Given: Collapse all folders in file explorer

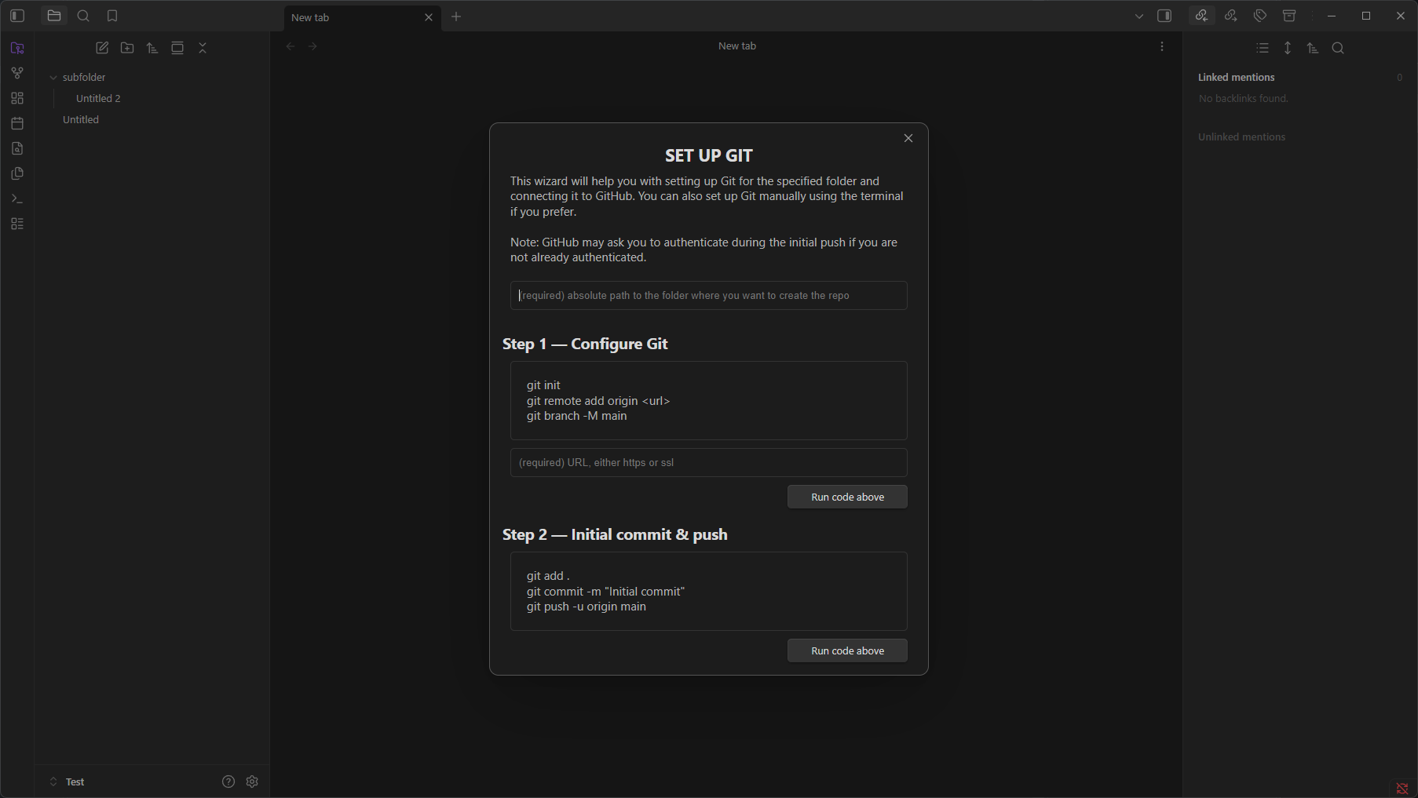Looking at the screenshot, I should point(203,48).
